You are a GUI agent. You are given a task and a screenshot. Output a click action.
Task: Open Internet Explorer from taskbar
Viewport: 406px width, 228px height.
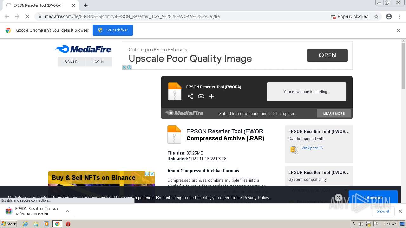[x=25, y=224]
